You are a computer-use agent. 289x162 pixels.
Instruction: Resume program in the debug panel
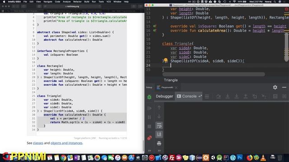click(149, 108)
